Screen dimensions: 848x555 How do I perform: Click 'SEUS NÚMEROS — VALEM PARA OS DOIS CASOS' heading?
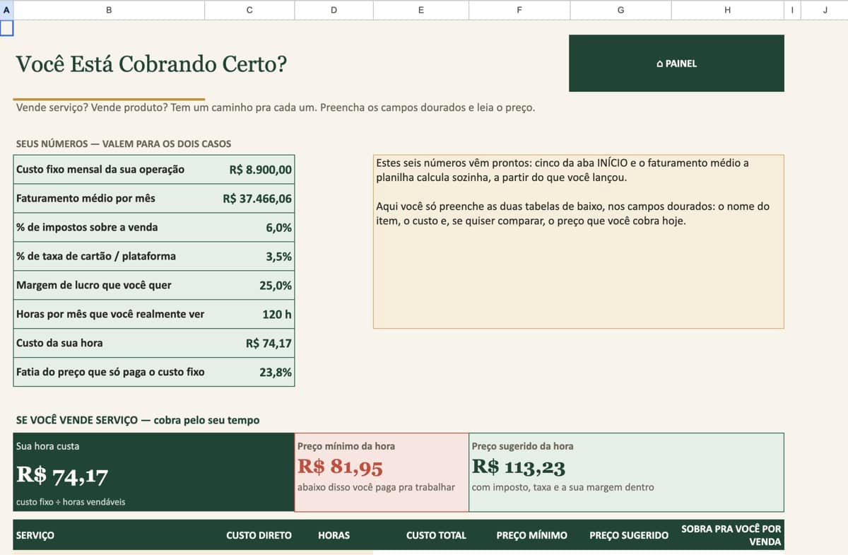124,144
